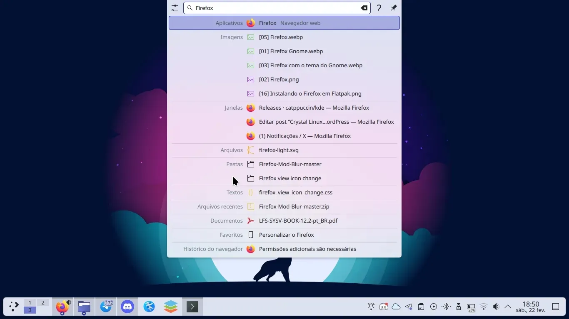This screenshot has height=319, width=569.
Task: Pin the KRunner search window
Action: (x=394, y=8)
